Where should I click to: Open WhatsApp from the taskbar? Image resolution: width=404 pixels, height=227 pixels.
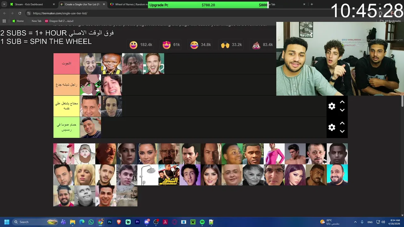point(91,222)
